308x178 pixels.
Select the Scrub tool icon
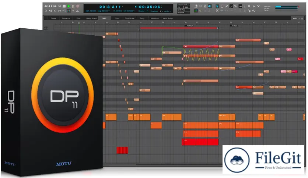[x=254, y=6]
